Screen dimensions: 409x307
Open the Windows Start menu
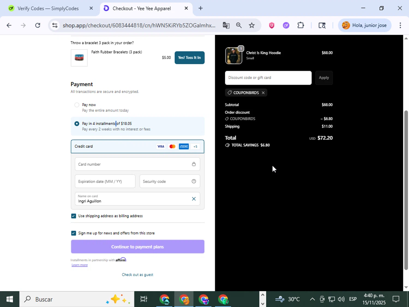(x=10, y=299)
